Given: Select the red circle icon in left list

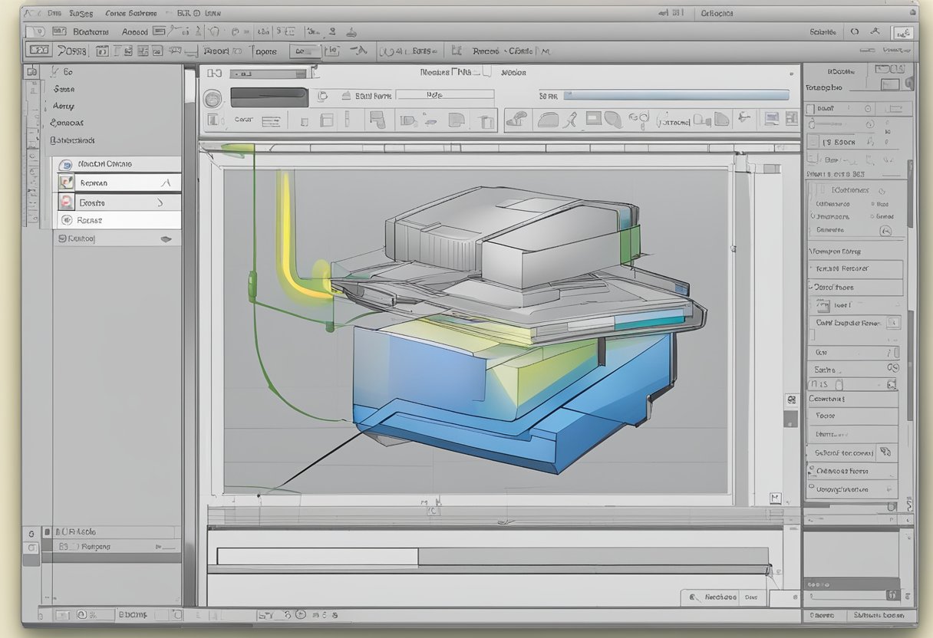Looking at the screenshot, I should 67,202.
